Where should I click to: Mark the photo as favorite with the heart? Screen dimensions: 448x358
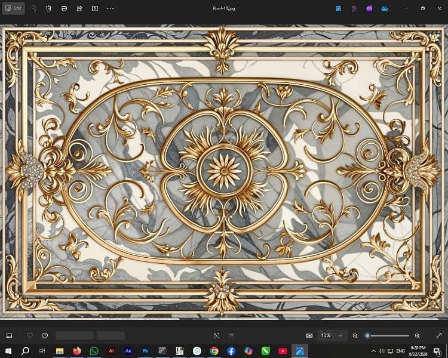click(x=30, y=336)
